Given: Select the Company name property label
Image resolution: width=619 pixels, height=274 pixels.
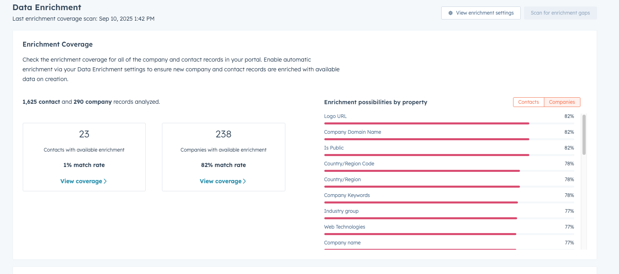Looking at the screenshot, I should [x=342, y=243].
